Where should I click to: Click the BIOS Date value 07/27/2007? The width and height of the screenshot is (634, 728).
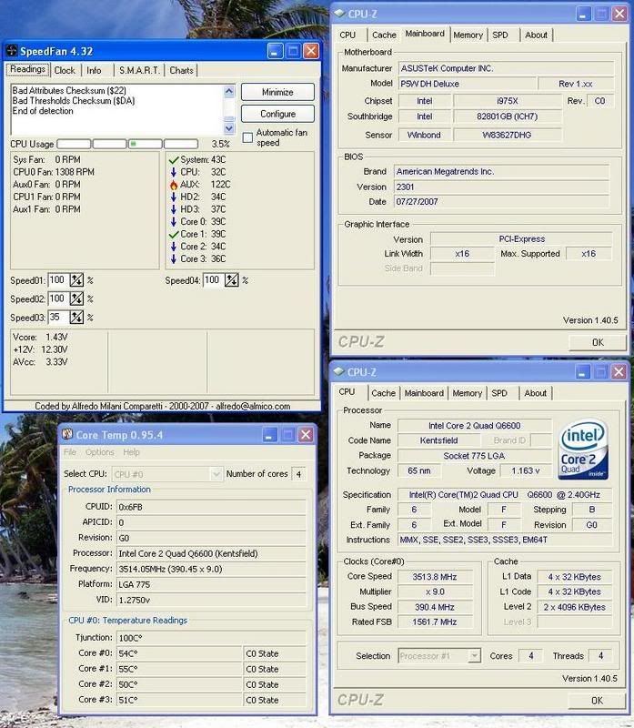pyautogui.click(x=501, y=201)
